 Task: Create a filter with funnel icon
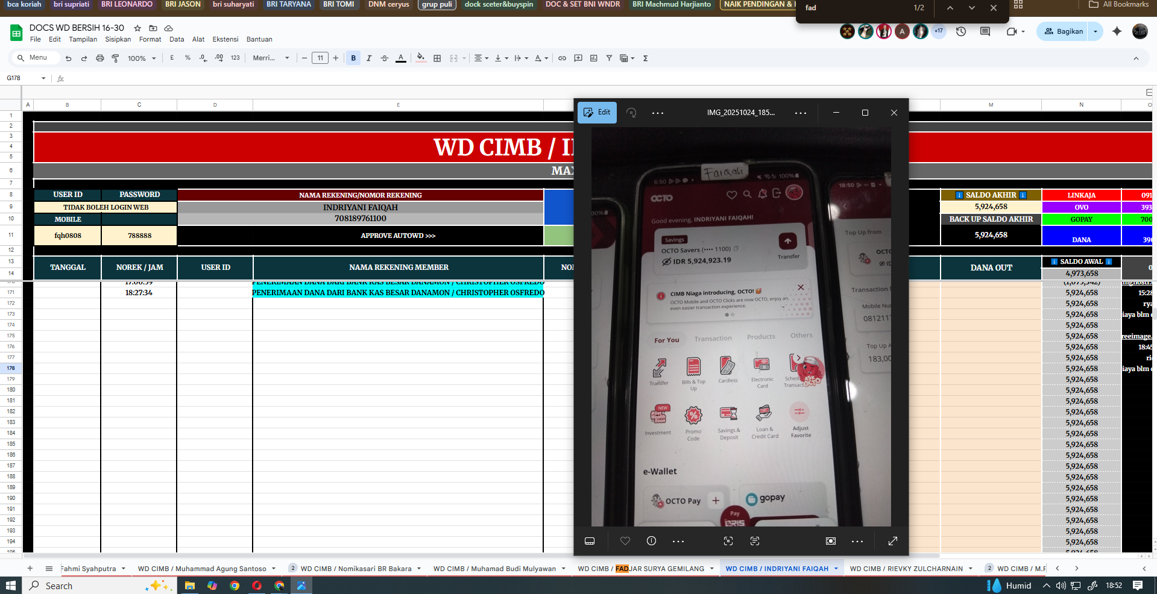[610, 58]
